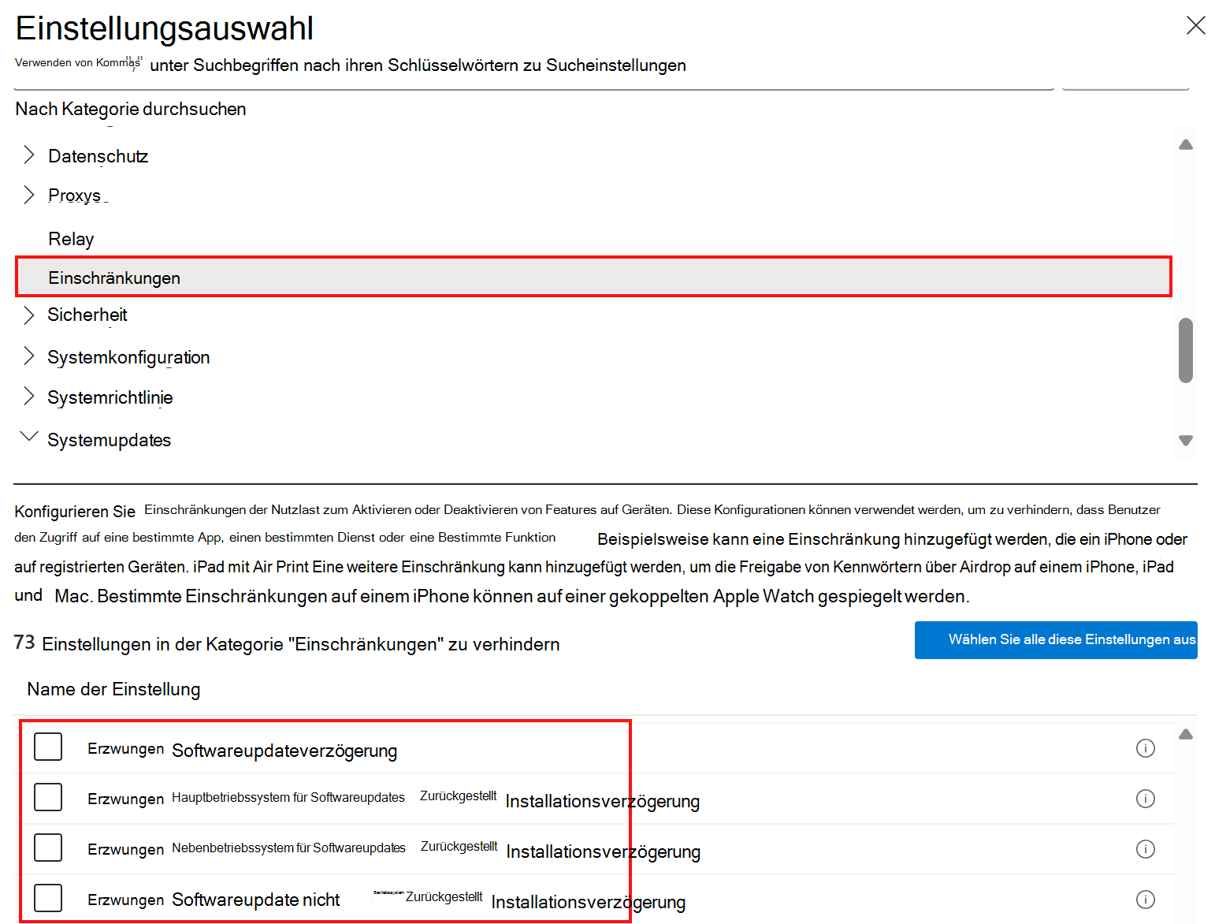
Task: Check the 'Softwareupdate nicht' Installationsverzögerung checkbox
Action: [48, 897]
